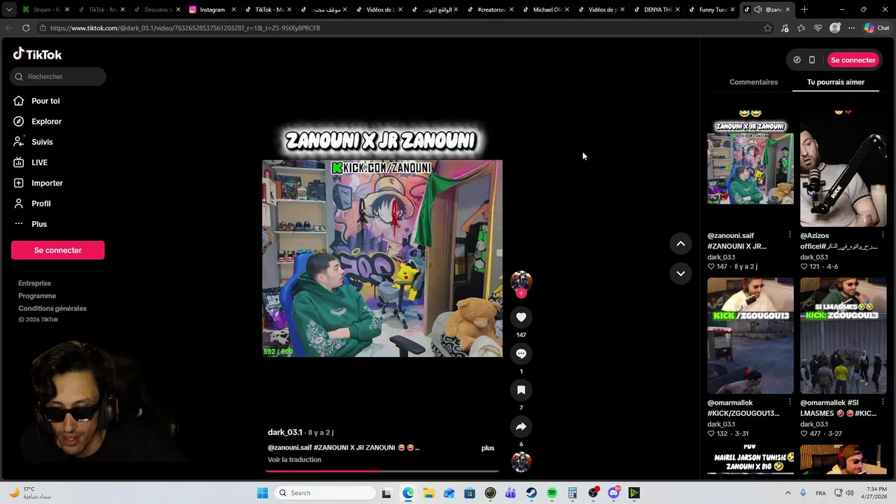
Task: Open the LIVE section
Action: tap(39, 162)
